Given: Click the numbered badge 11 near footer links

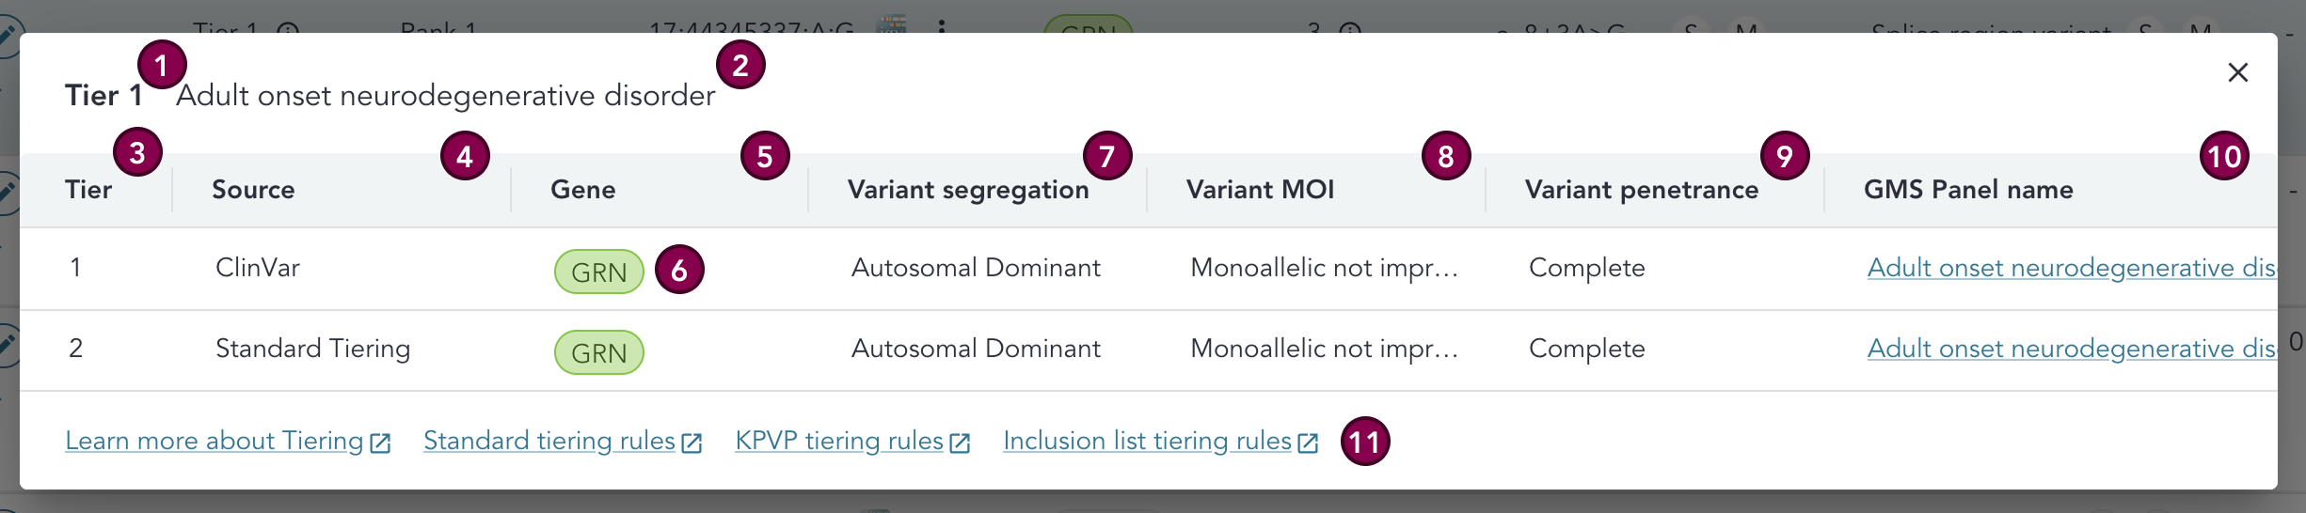Looking at the screenshot, I should point(1365,442).
